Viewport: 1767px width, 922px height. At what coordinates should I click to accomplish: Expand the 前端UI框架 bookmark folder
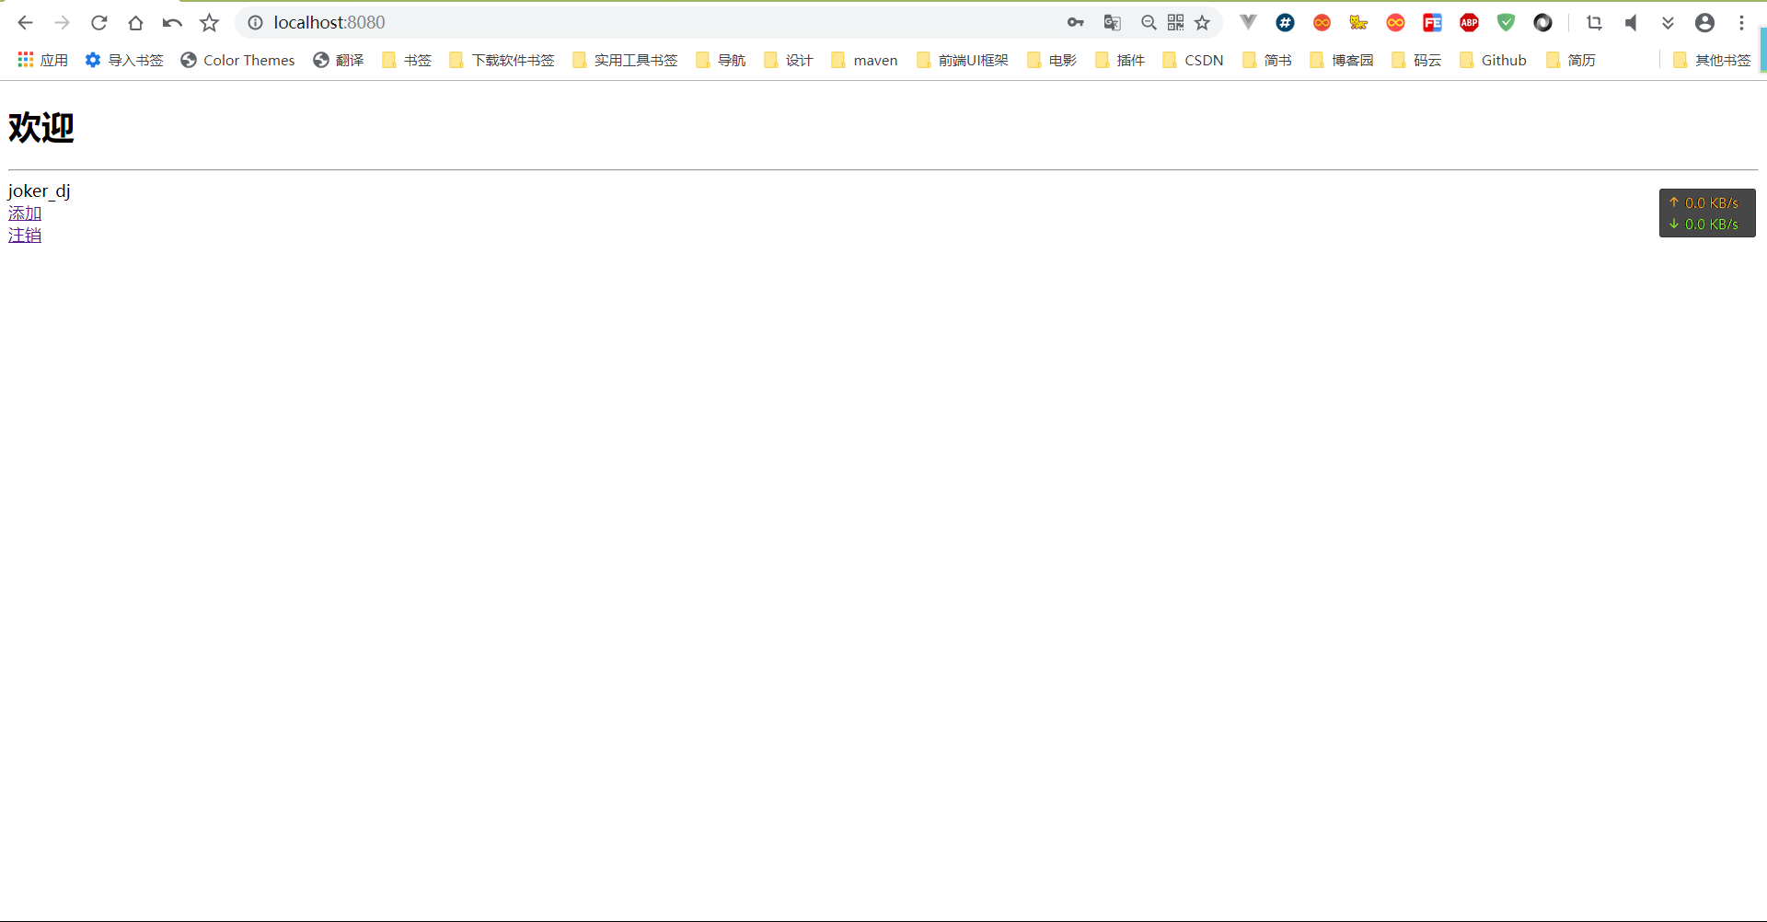coord(963,60)
